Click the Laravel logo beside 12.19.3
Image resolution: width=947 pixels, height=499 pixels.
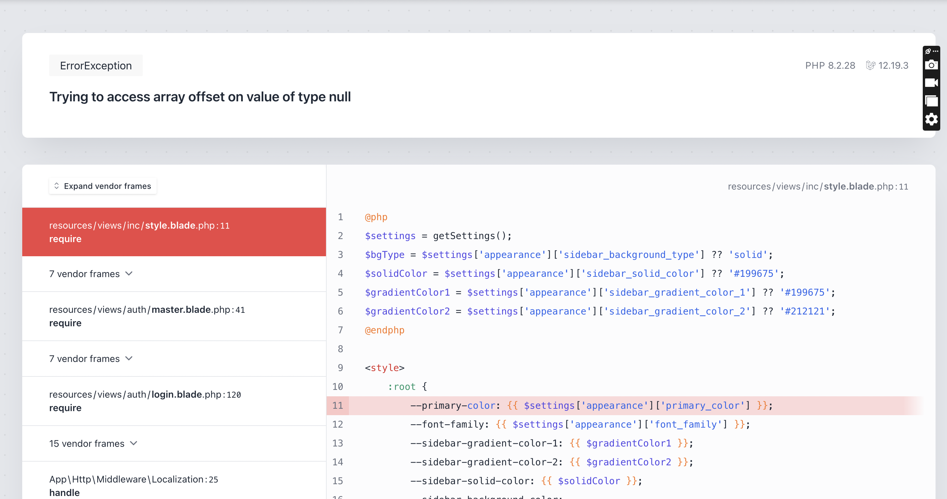870,65
